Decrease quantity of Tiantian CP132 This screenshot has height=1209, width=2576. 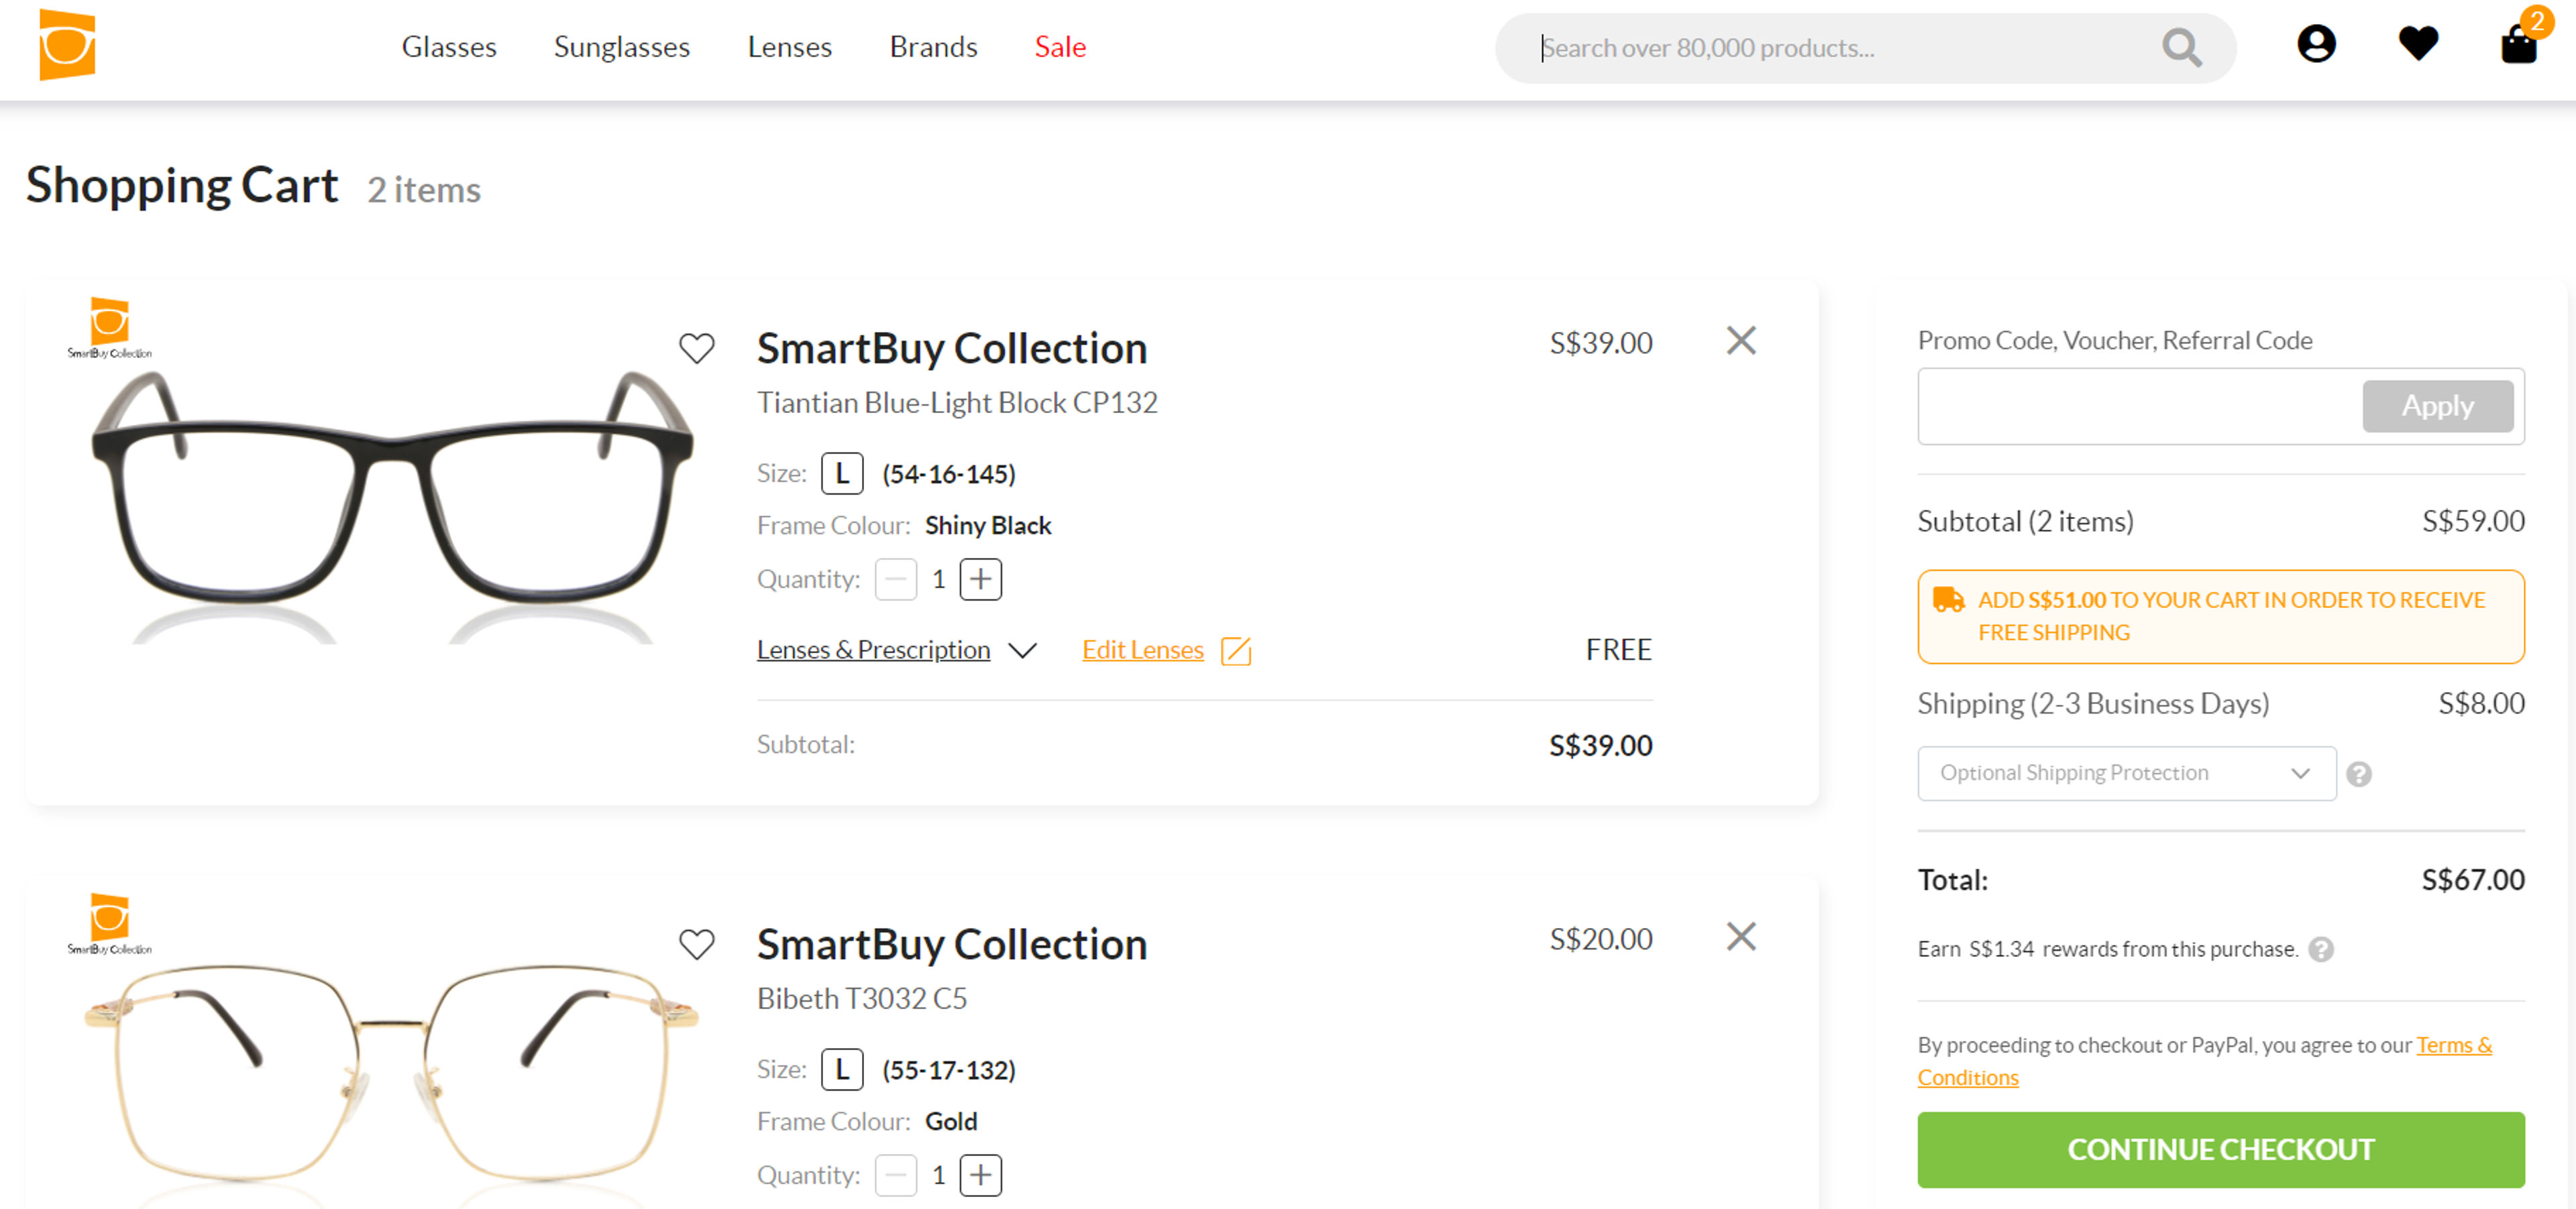[x=896, y=579]
